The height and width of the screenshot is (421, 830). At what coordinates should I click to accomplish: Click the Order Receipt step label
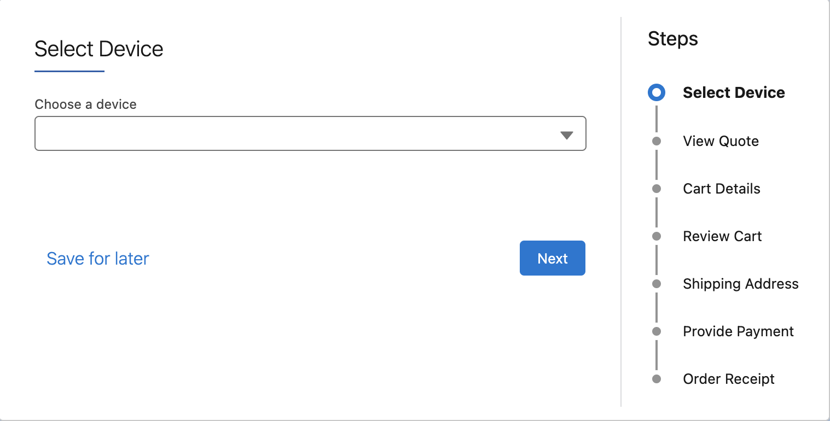(x=728, y=378)
